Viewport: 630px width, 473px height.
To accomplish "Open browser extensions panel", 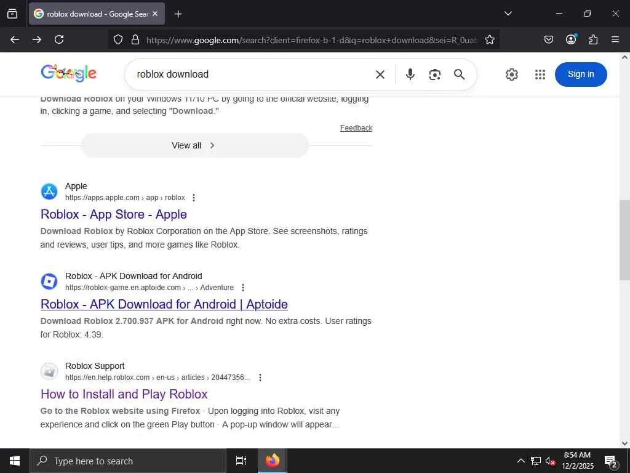I will point(593,39).
